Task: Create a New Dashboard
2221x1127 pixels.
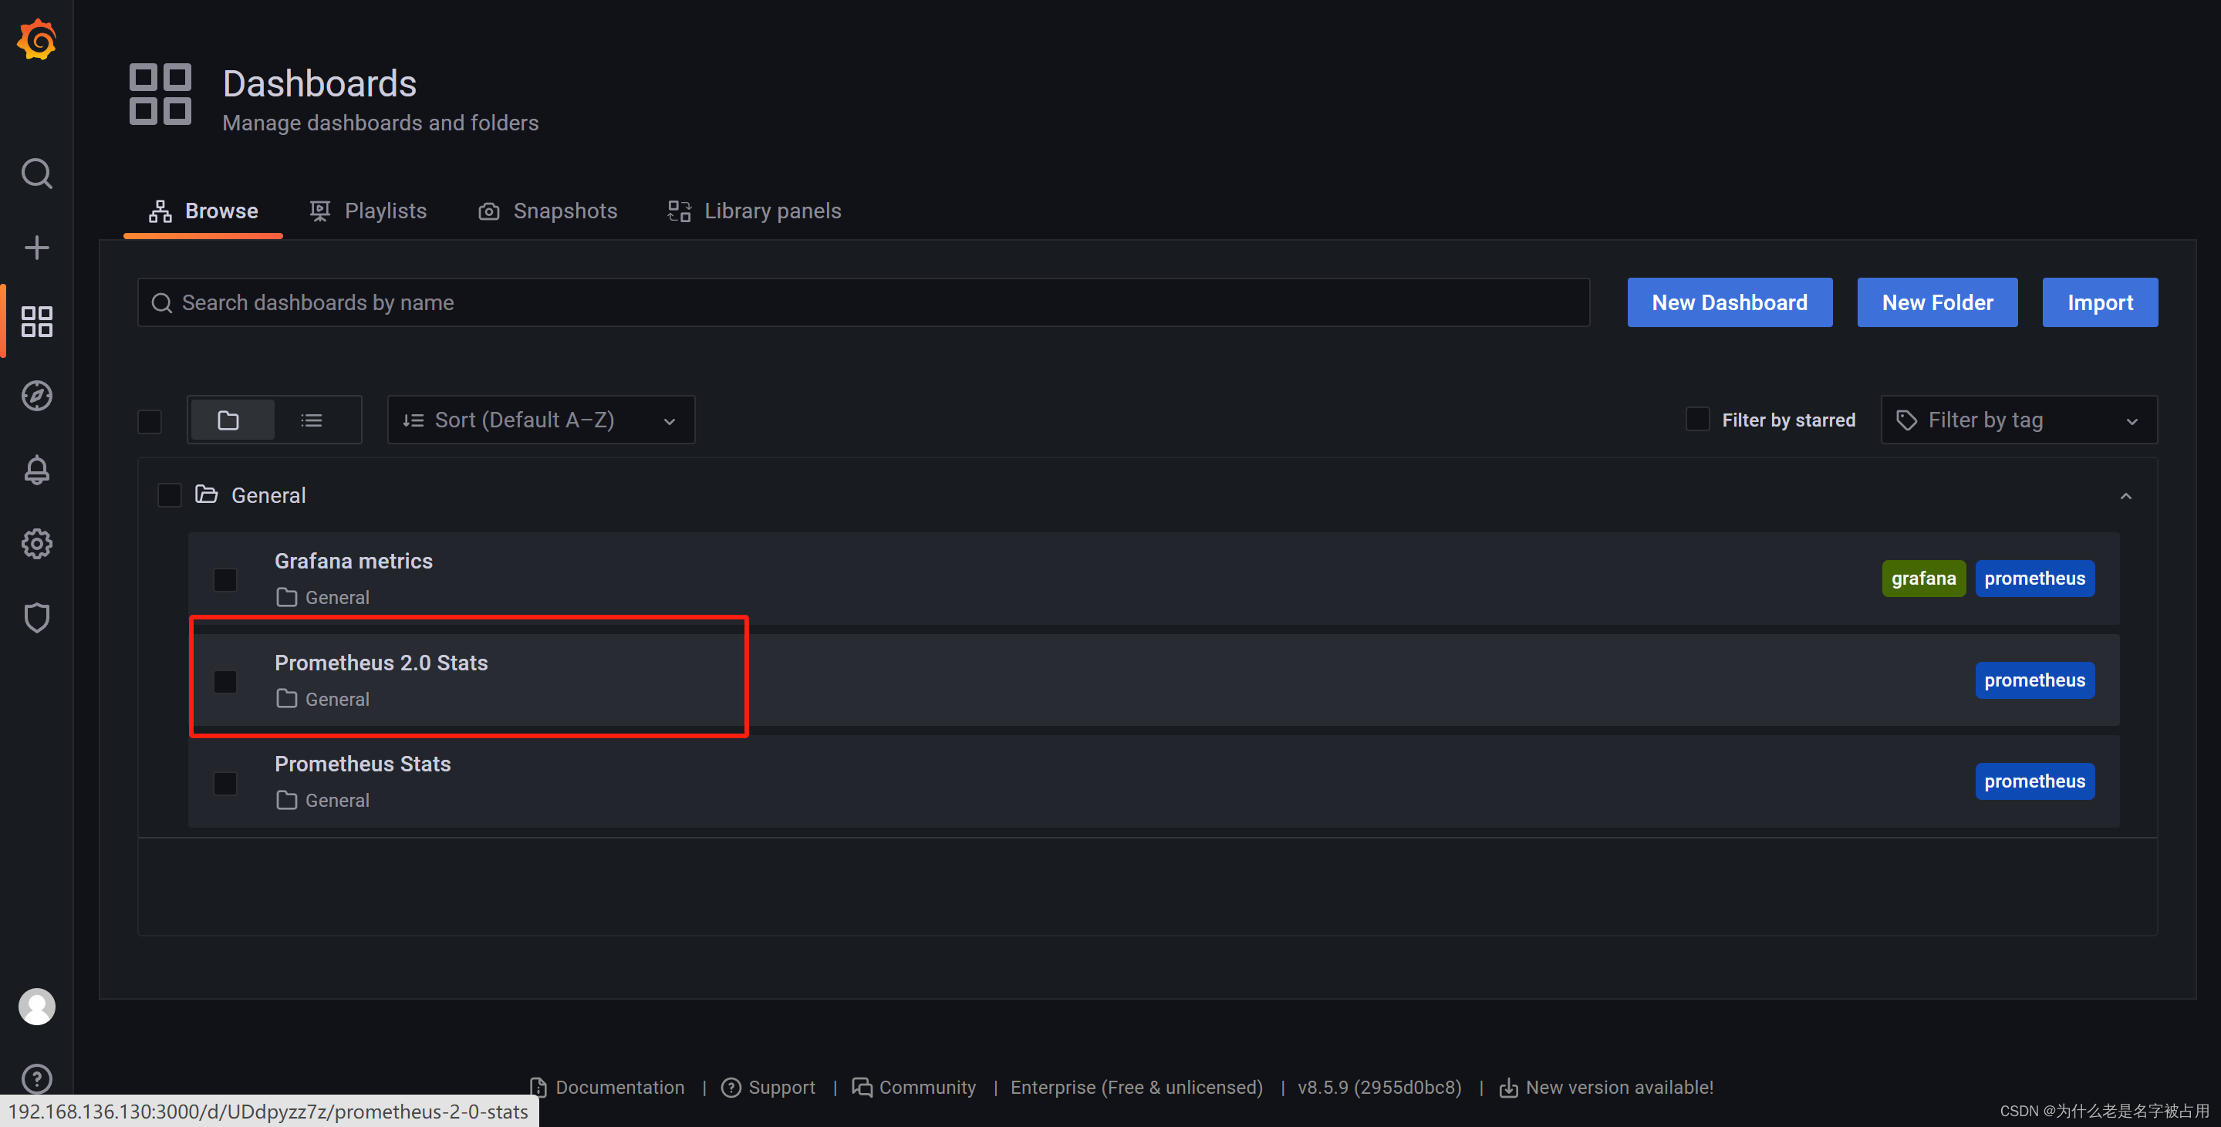Action: coord(1730,302)
